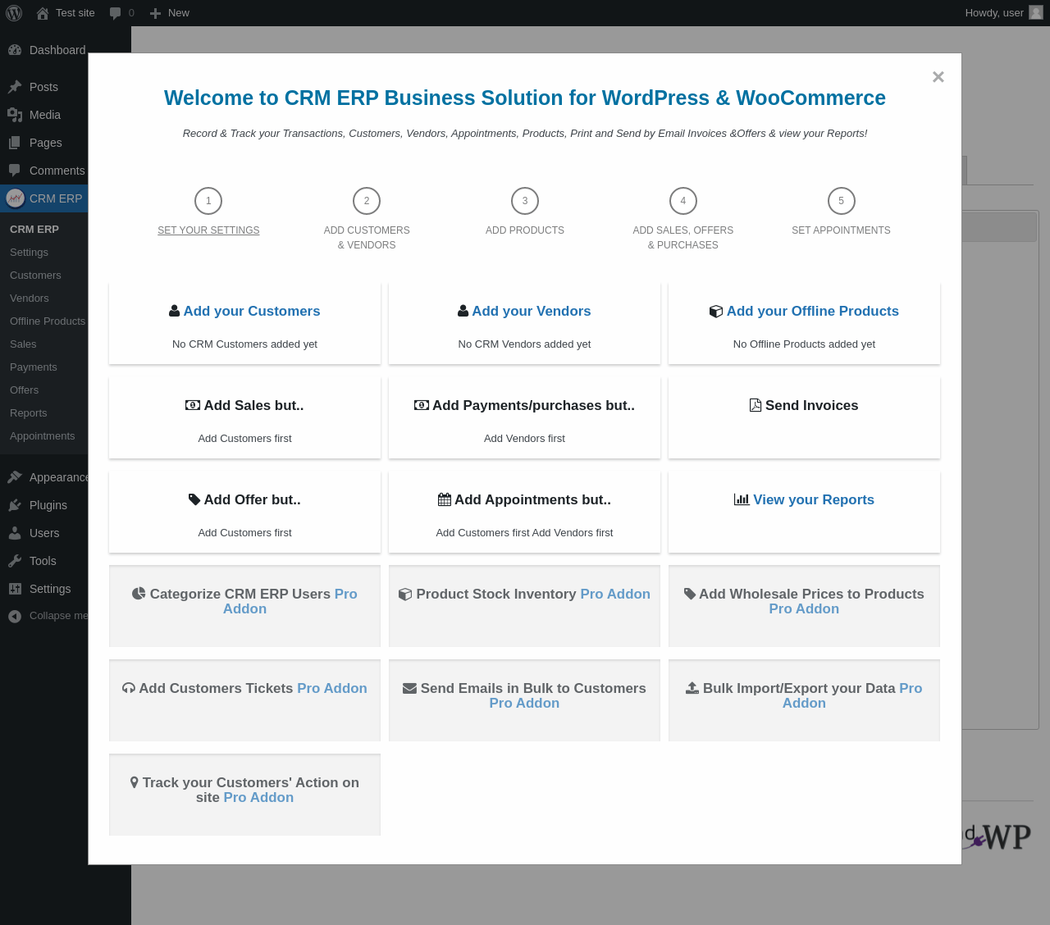Open Track Customers' Action Pro Addon link
The image size is (1050, 925).
[x=258, y=797]
